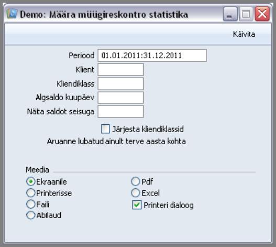Close the Määra müügireskontro statistika window

point(262,14)
